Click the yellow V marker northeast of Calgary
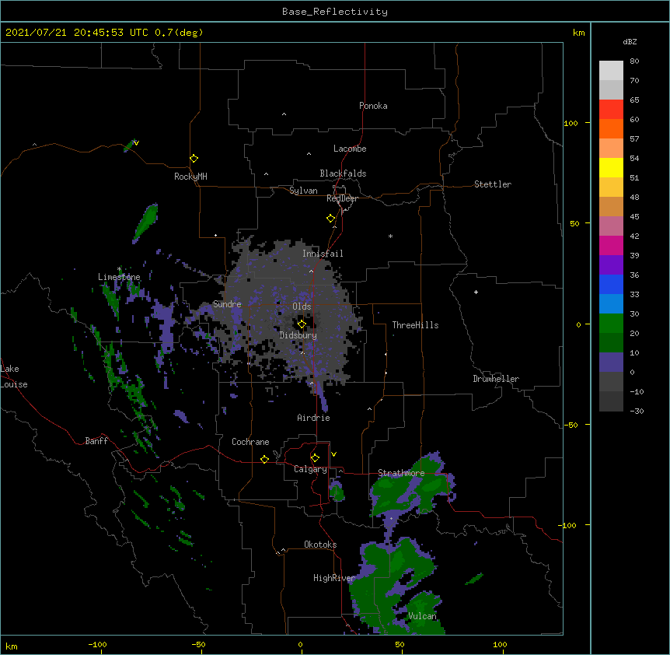This screenshot has height=655, width=670. [333, 454]
